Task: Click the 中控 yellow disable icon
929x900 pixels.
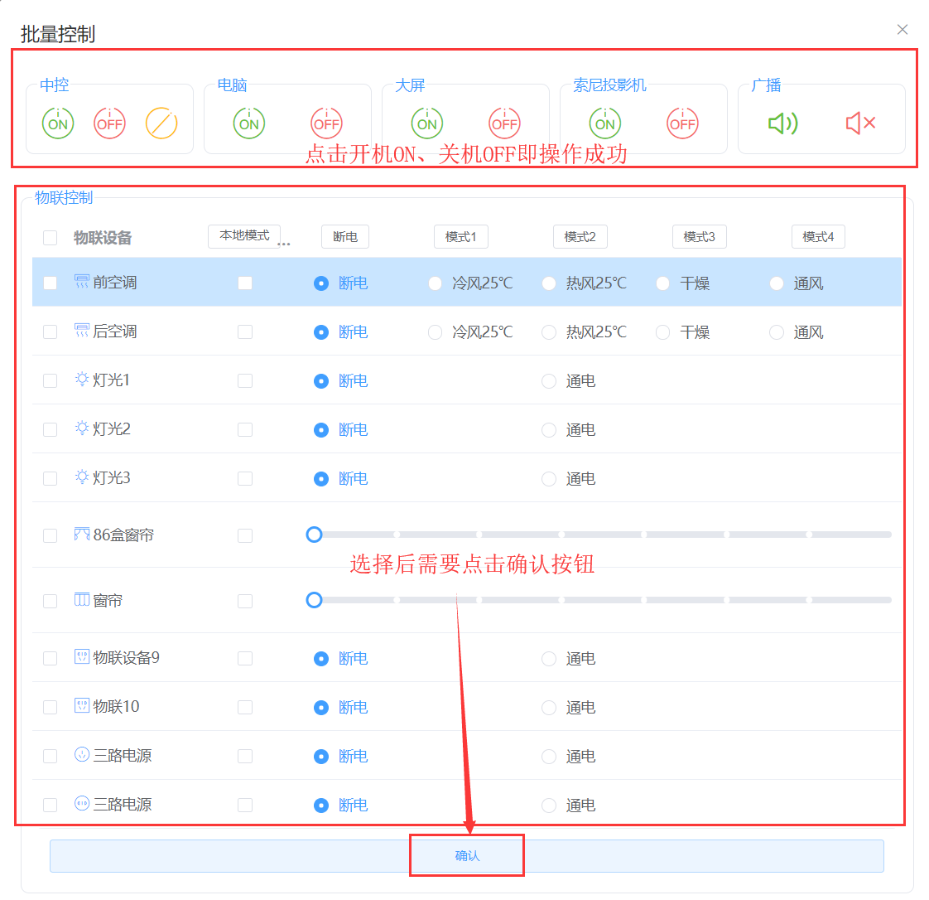Action: (161, 123)
